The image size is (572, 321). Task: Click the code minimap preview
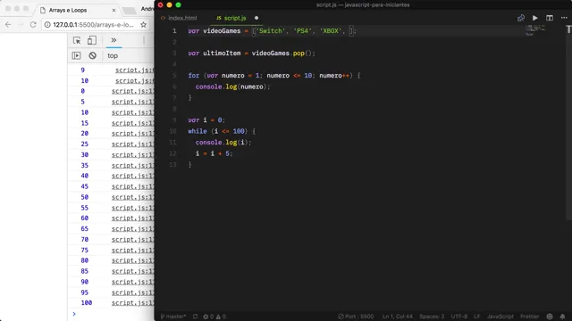coord(534,30)
